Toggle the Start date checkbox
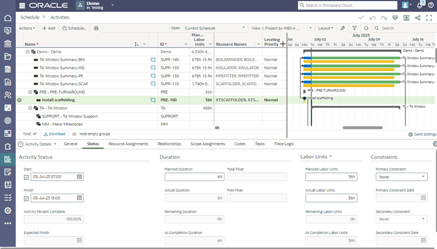The image size is (437, 249). pyautogui.click(x=26, y=177)
